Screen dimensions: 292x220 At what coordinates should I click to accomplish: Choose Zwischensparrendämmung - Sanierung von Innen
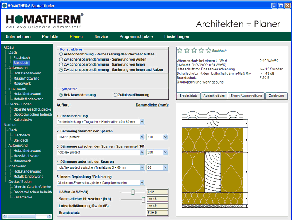[x=61, y=65]
